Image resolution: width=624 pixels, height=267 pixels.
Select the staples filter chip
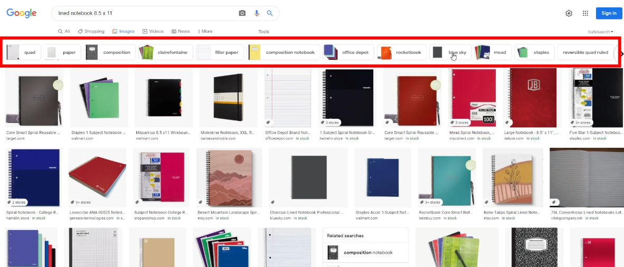534,52
